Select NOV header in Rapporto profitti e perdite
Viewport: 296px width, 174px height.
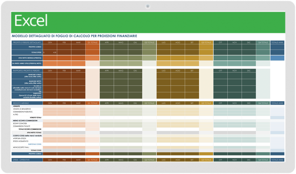coord(234,71)
